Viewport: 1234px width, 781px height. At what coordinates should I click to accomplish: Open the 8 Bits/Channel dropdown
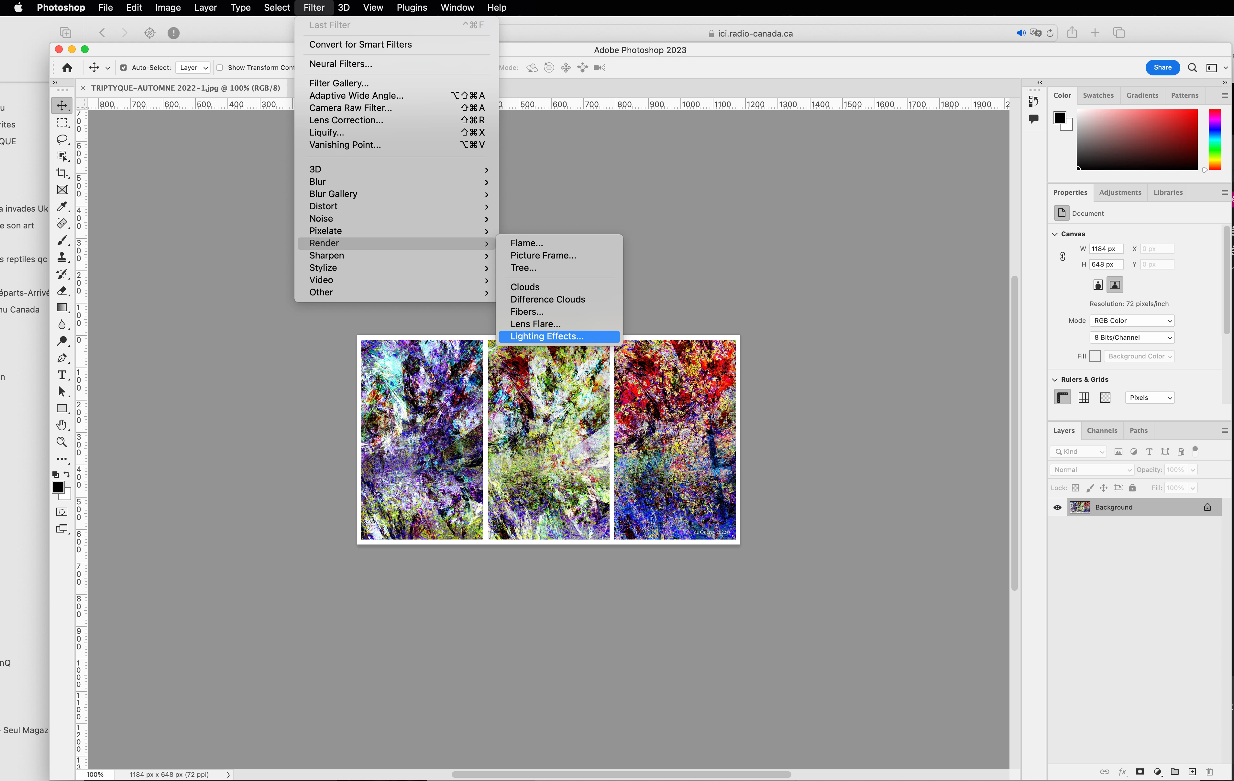(x=1131, y=337)
